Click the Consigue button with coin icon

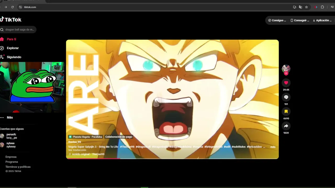[277, 20]
